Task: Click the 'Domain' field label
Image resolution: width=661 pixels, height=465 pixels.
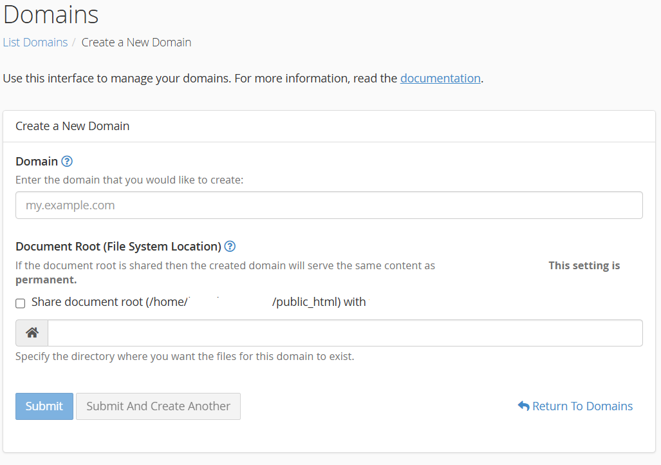Action: pyautogui.click(x=37, y=161)
